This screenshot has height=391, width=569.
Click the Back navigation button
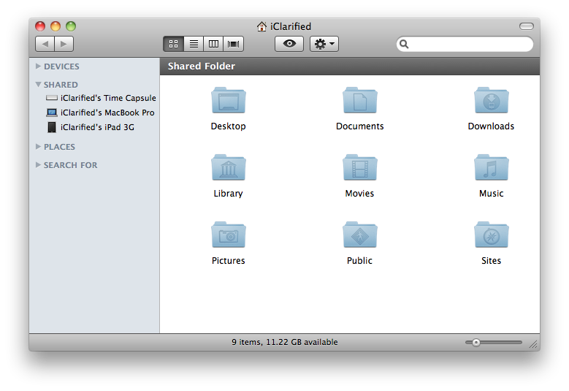pos(45,44)
